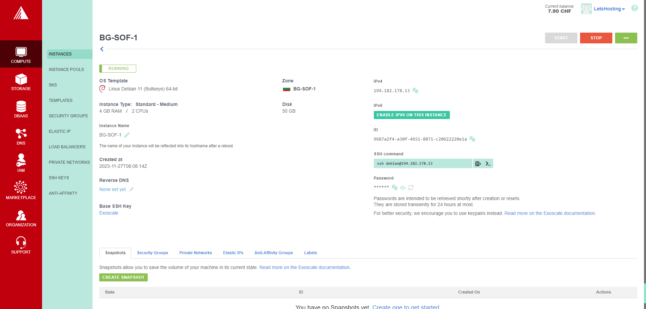Open the Marketplace section

point(21,191)
